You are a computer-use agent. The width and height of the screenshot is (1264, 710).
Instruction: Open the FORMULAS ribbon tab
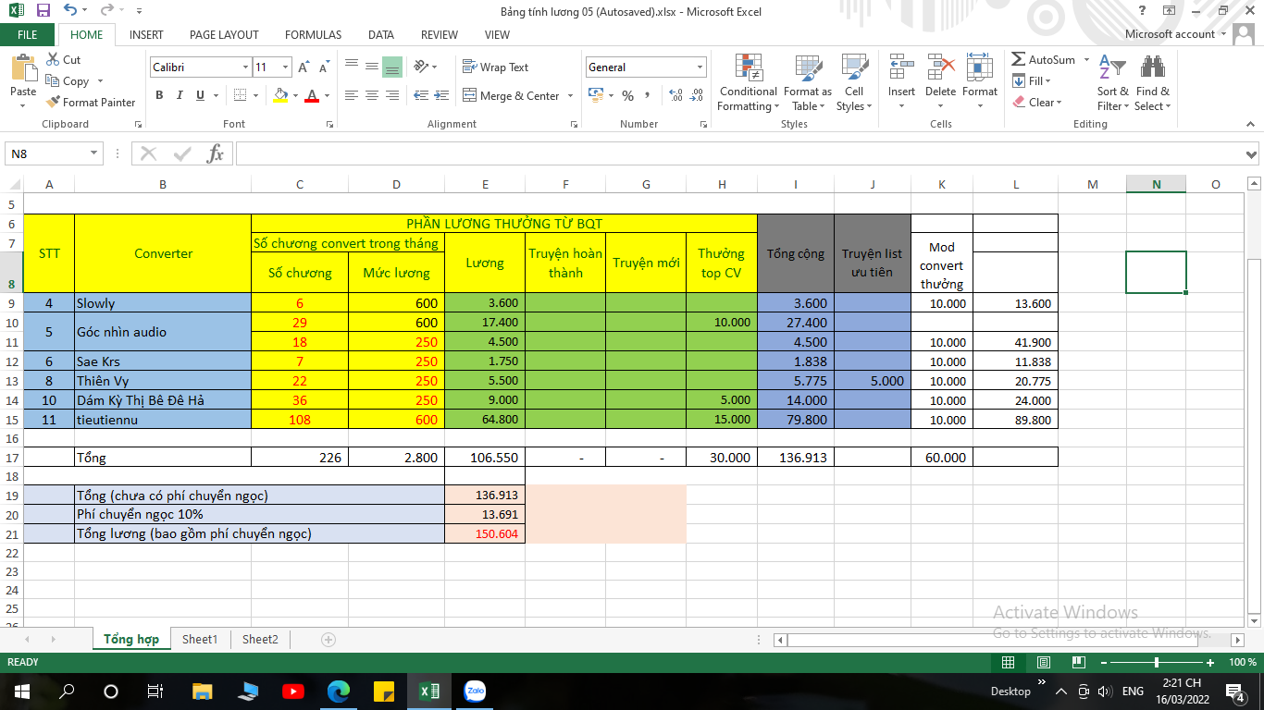point(313,34)
